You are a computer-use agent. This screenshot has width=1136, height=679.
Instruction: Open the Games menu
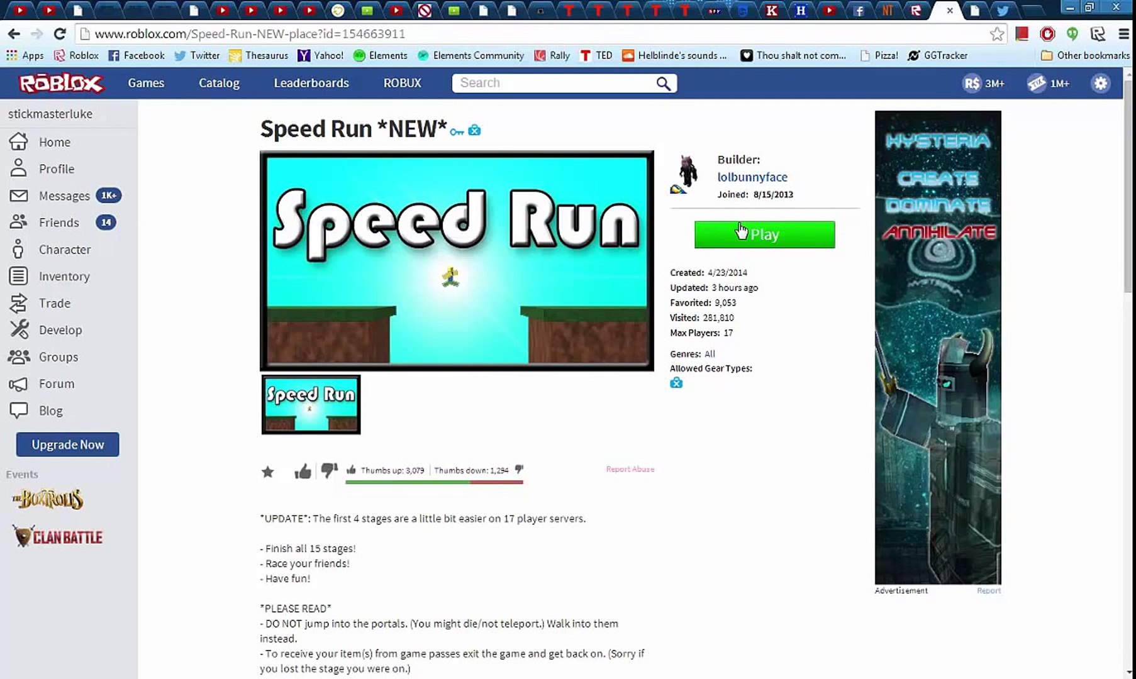coord(146,83)
